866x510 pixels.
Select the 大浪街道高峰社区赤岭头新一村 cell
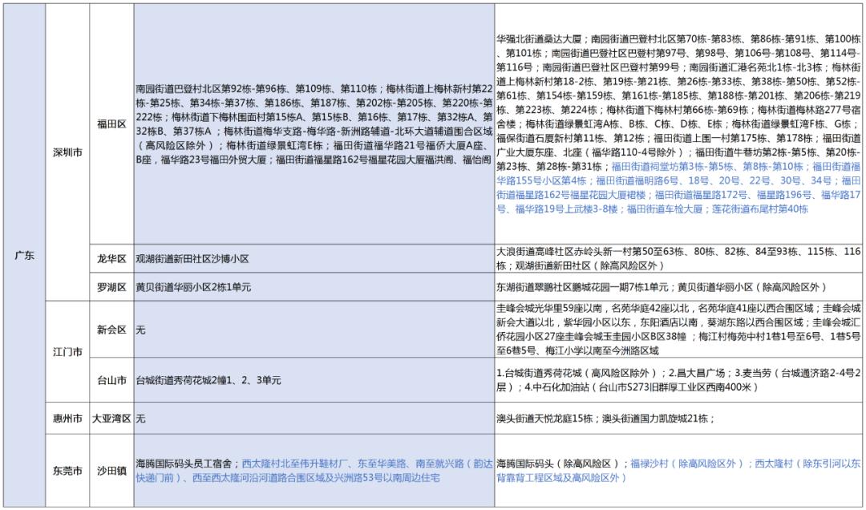(678, 258)
